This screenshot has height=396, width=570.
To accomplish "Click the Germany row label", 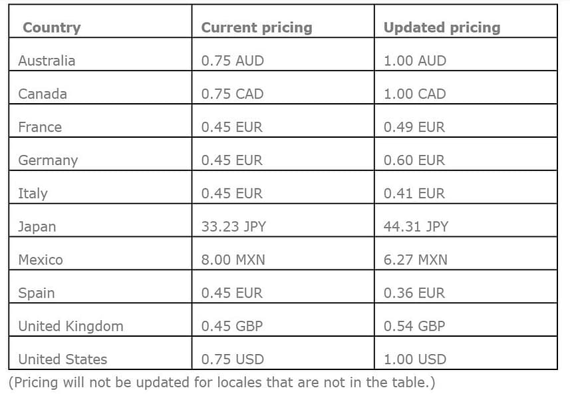I will coord(48,160).
